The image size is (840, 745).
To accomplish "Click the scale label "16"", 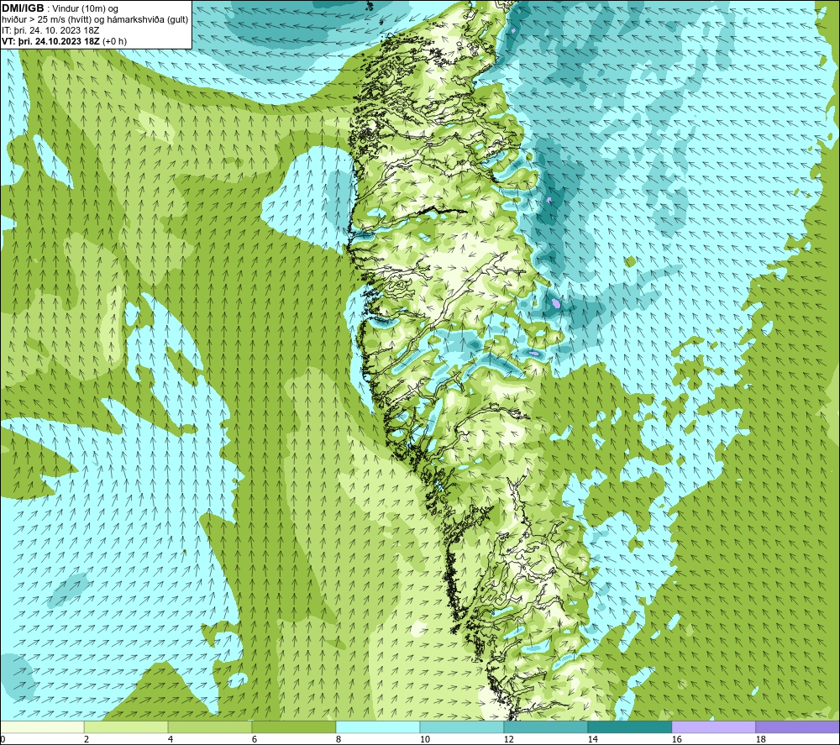I will pos(676,740).
